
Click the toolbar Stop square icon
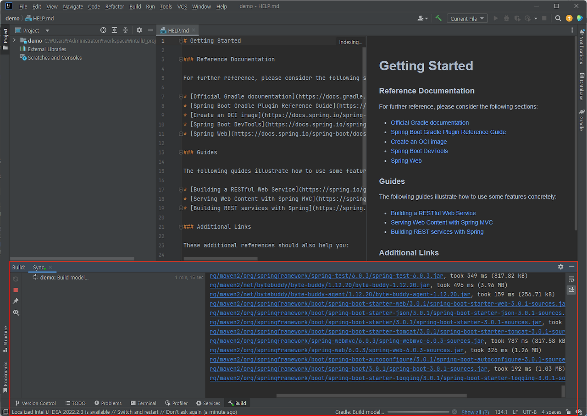544,18
